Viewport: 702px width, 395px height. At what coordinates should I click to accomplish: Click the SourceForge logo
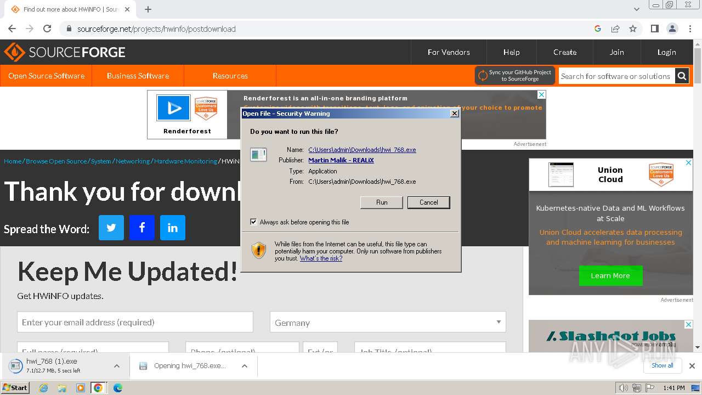(x=65, y=52)
